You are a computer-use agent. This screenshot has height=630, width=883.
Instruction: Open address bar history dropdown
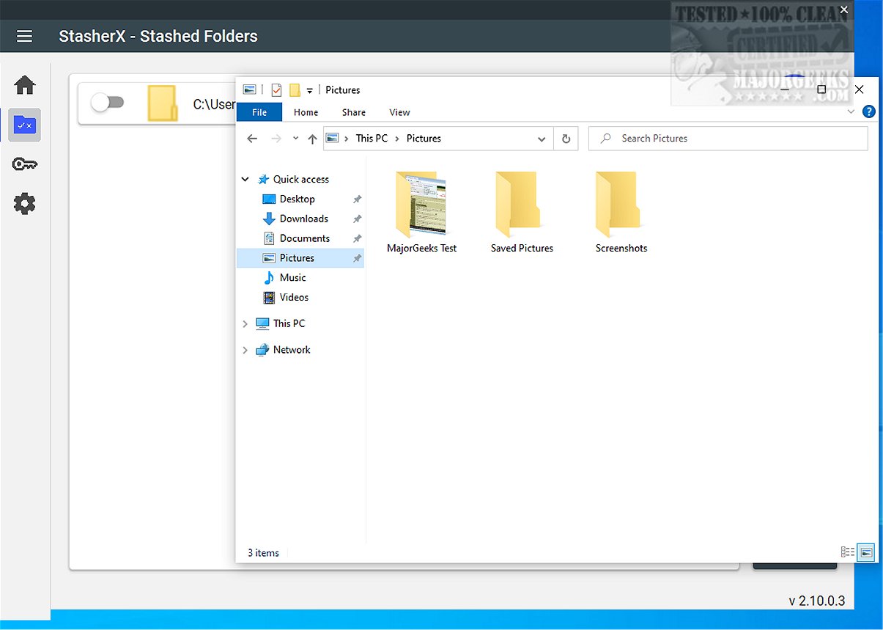(542, 139)
